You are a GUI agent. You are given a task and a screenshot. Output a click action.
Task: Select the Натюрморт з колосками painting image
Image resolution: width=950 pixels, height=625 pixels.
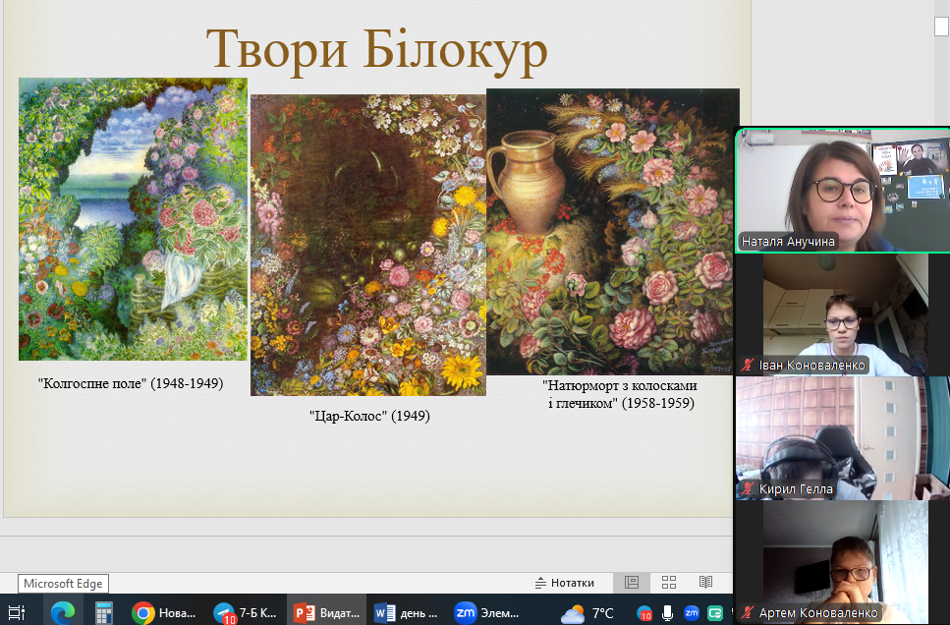612,232
